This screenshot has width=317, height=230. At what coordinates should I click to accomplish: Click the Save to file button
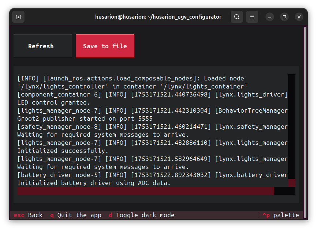pyautogui.click(x=105, y=46)
